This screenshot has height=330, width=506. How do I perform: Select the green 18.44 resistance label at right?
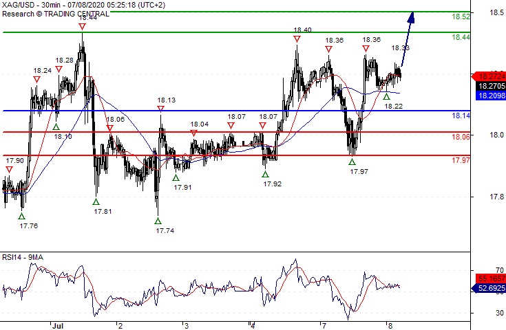(461, 37)
